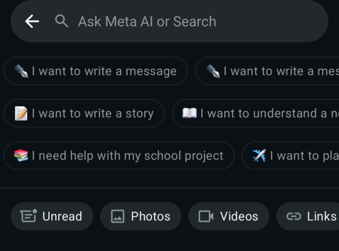Tap the open book emoji icon
This screenshot has height=251, width=339.
(x=189, y=113)
